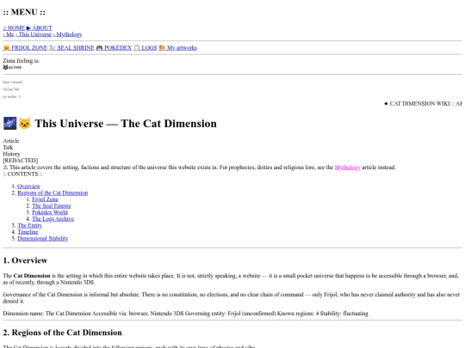This screenshot has height=348, width=465.
Task: Click the 'This Universe — The Cat Dimension' title
Action: coord(126,124)
